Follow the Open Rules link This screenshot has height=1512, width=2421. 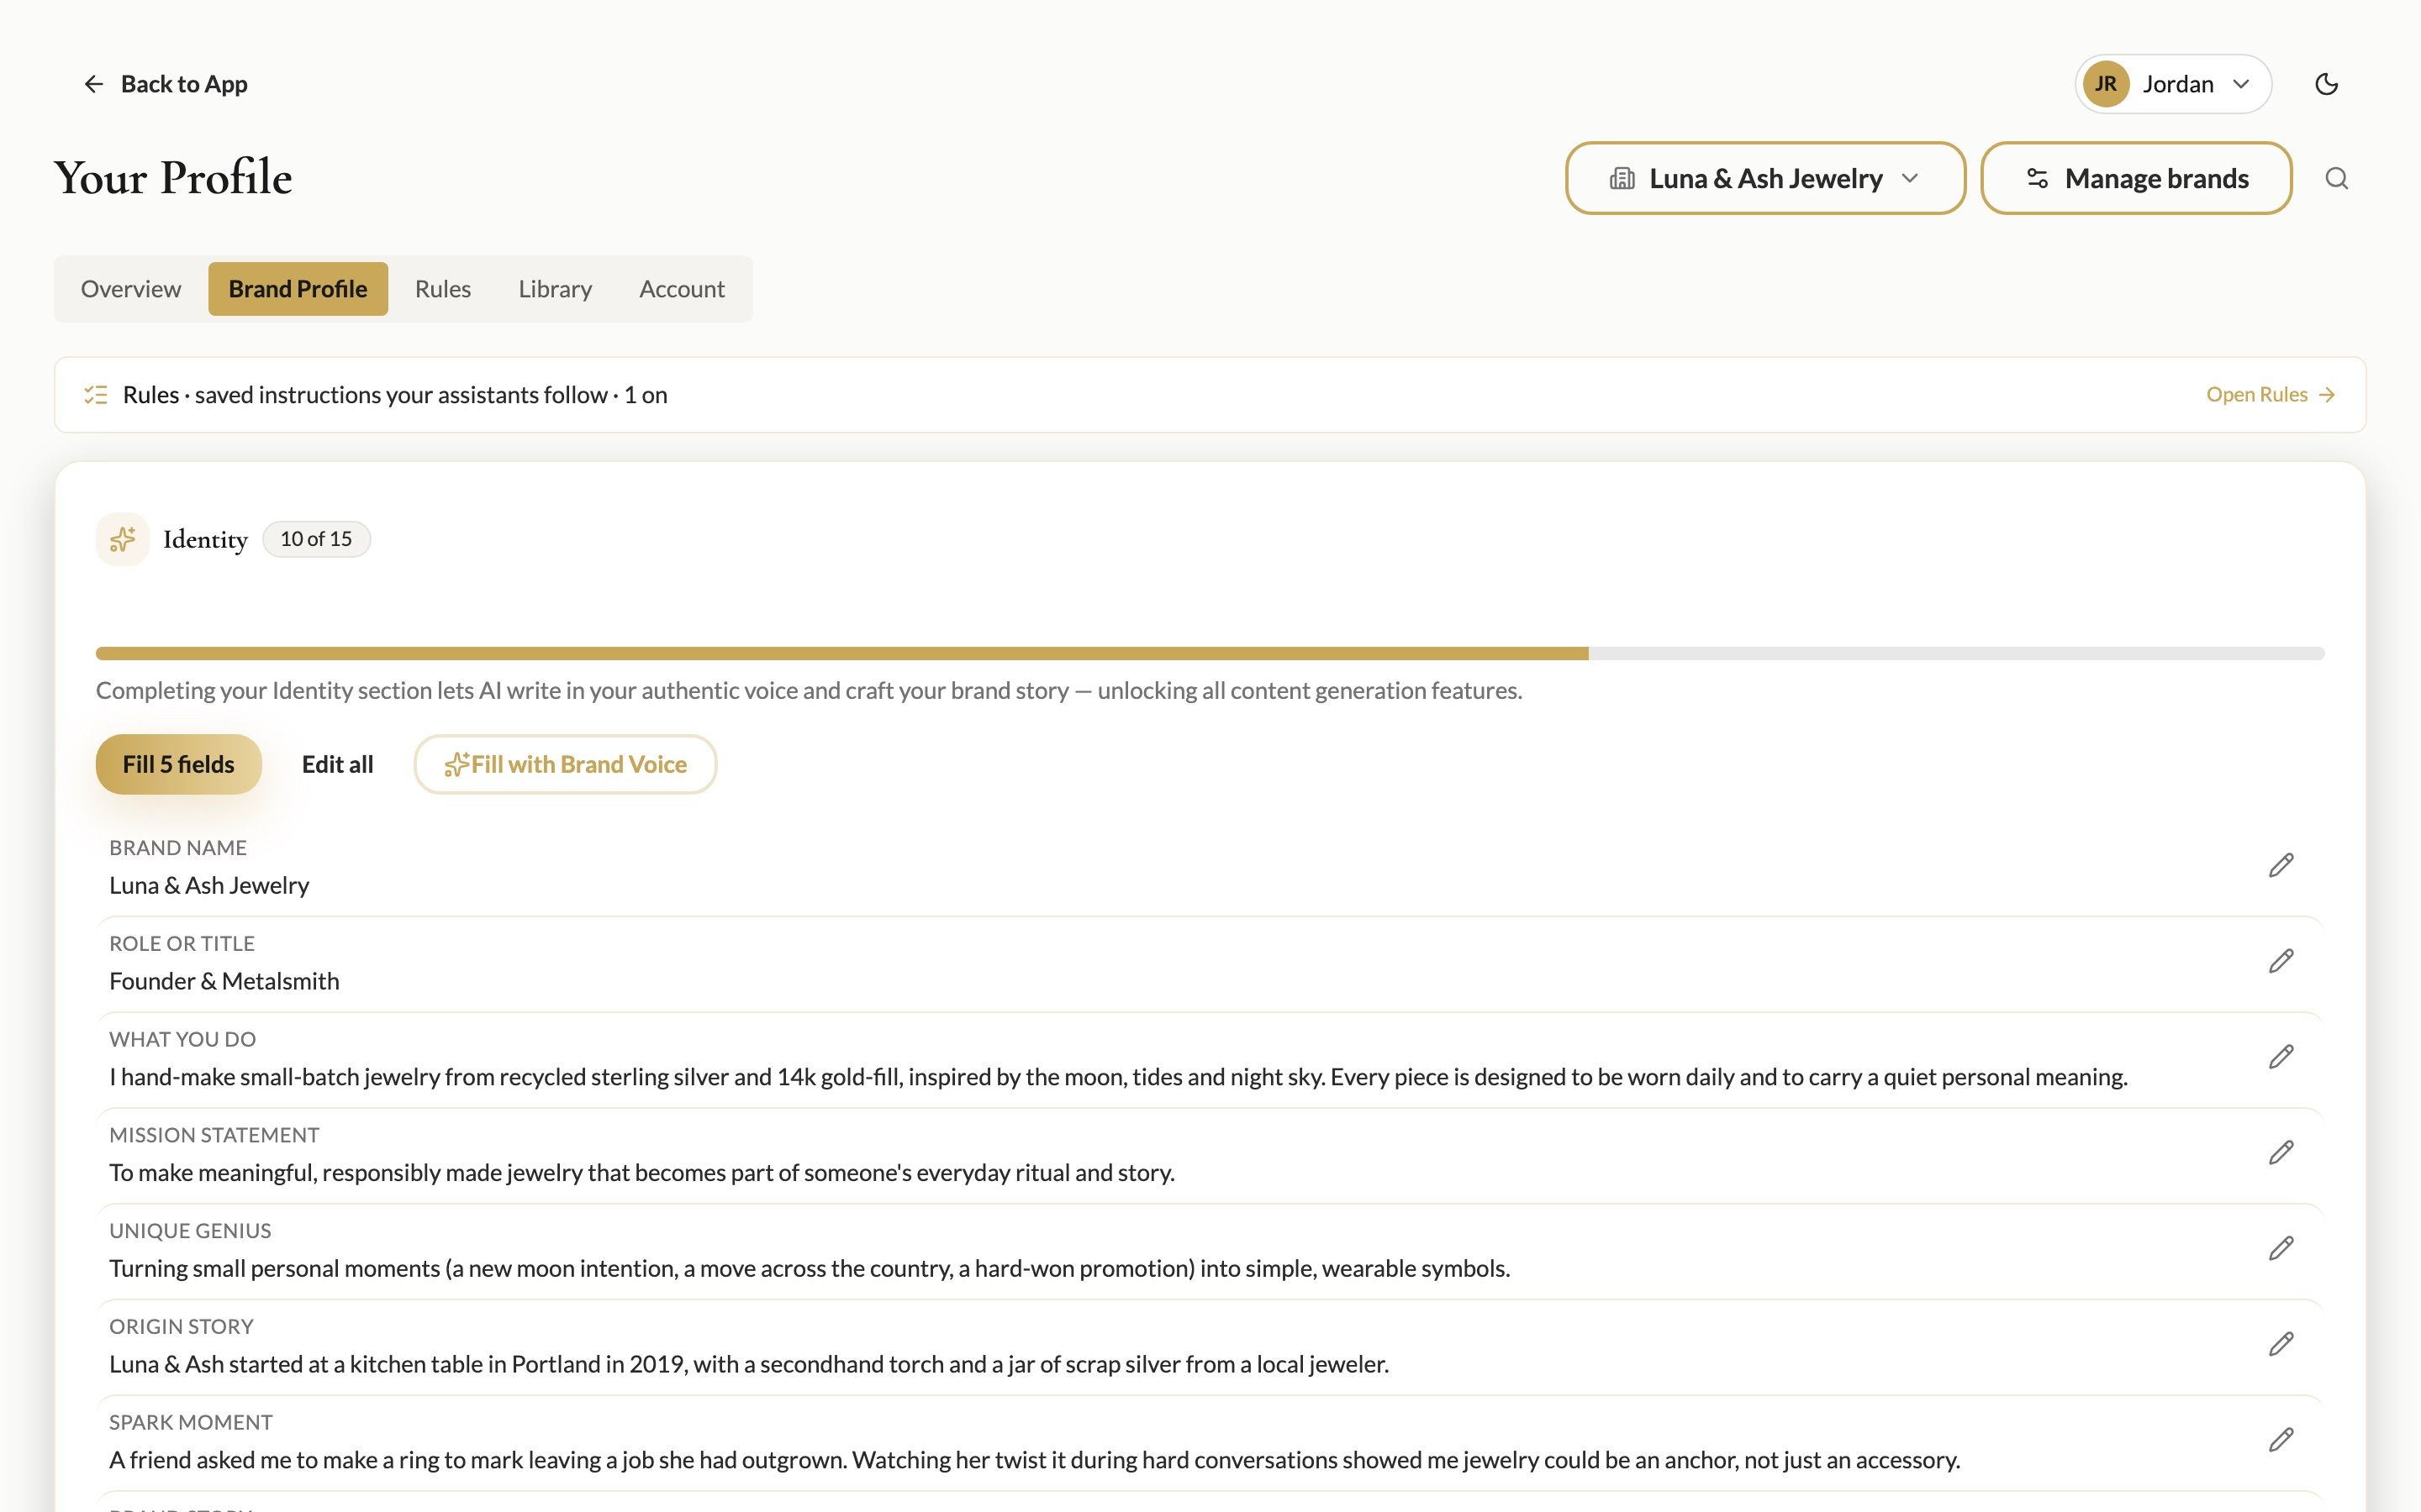pos(2270,395)
